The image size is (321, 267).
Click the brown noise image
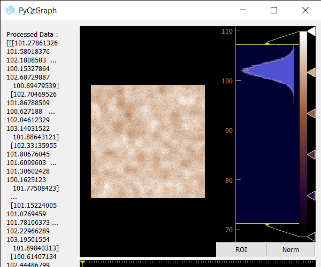[148, 142]
